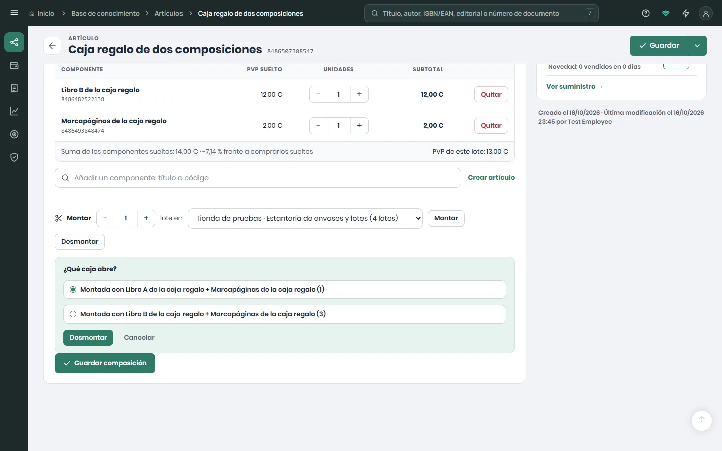Open the wallet sidebar icon
Image resolution: width=722 pixels, height=451 pixels.
(14, 65)
